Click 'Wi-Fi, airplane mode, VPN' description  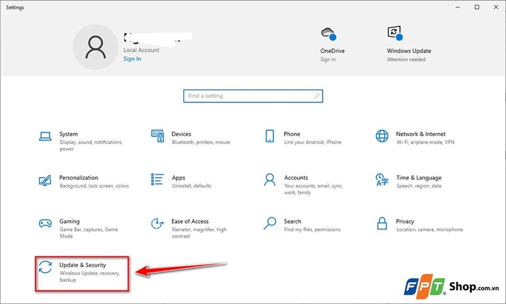coord(425,142)
